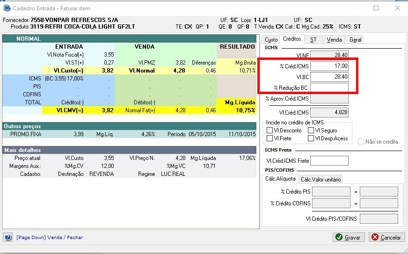408x254 pixels.
Task: Click the Período start date 05/10/2015
Action: click(202, 134)
